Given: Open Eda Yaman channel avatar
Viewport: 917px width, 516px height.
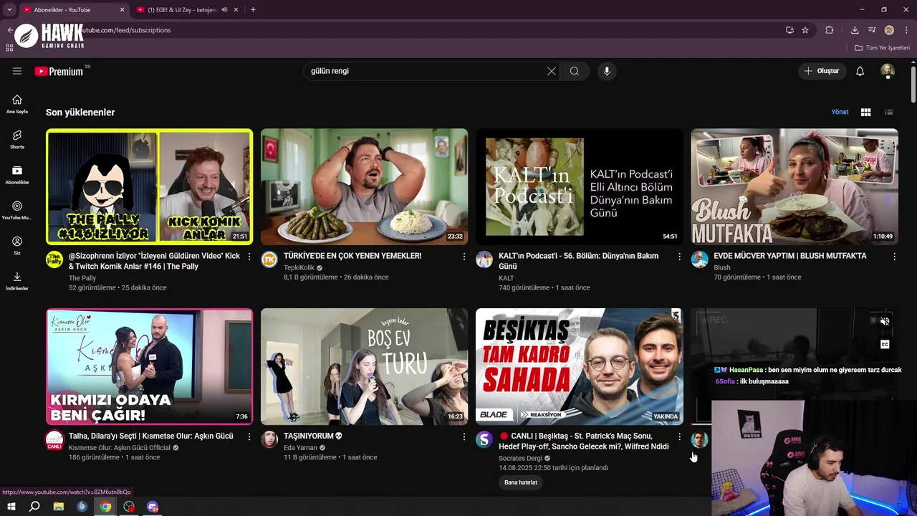Looking at the screenshot, I should click(x=269, y=439).
